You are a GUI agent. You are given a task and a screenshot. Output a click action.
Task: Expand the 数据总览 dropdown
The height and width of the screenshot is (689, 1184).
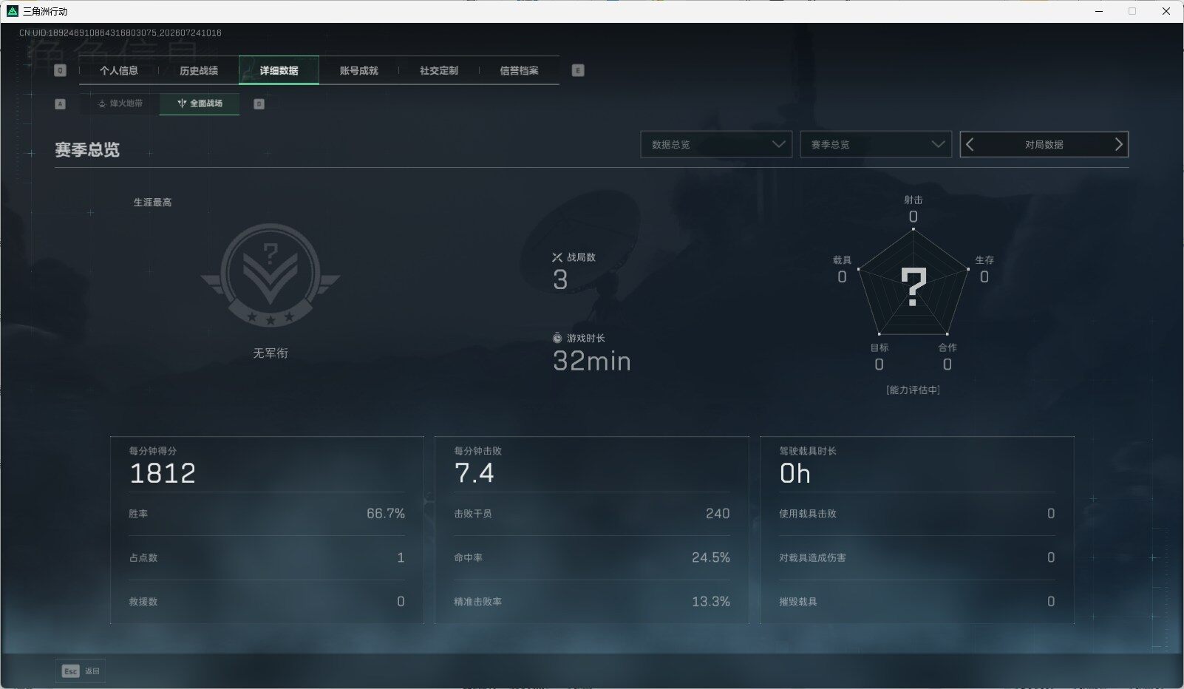(716, 144)
